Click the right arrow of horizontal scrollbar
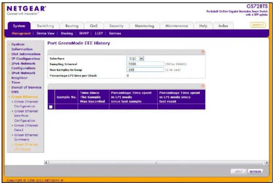 pyautogui.click(x=266, y=163)
